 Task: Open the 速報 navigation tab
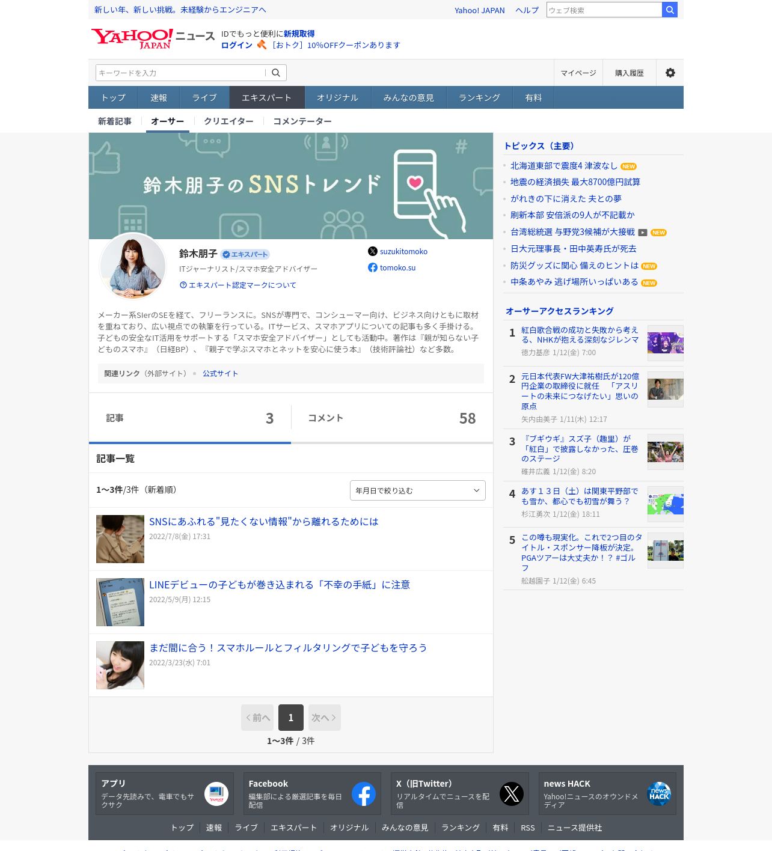[x=159, y=97]
